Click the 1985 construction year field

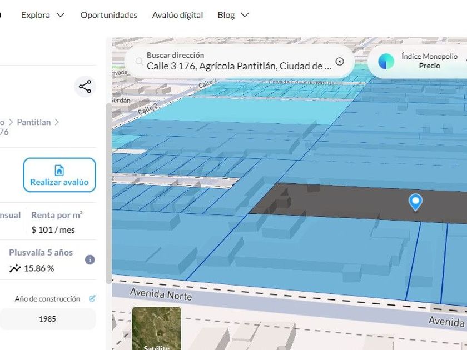(x=47, y=319)
